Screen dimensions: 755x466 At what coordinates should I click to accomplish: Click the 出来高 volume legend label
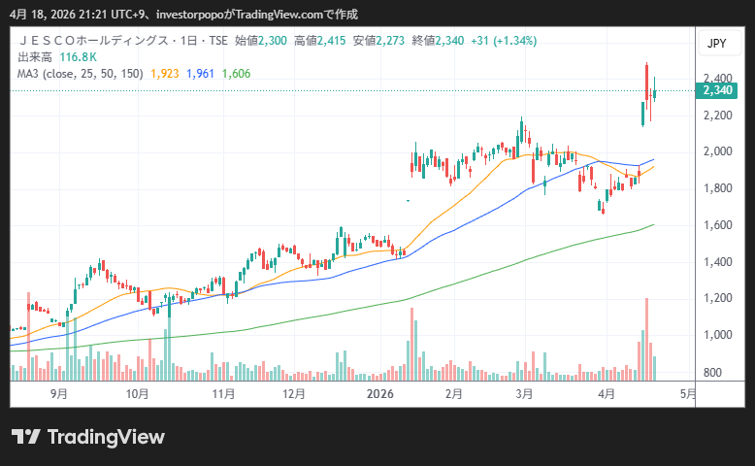[x=35, y=57]
